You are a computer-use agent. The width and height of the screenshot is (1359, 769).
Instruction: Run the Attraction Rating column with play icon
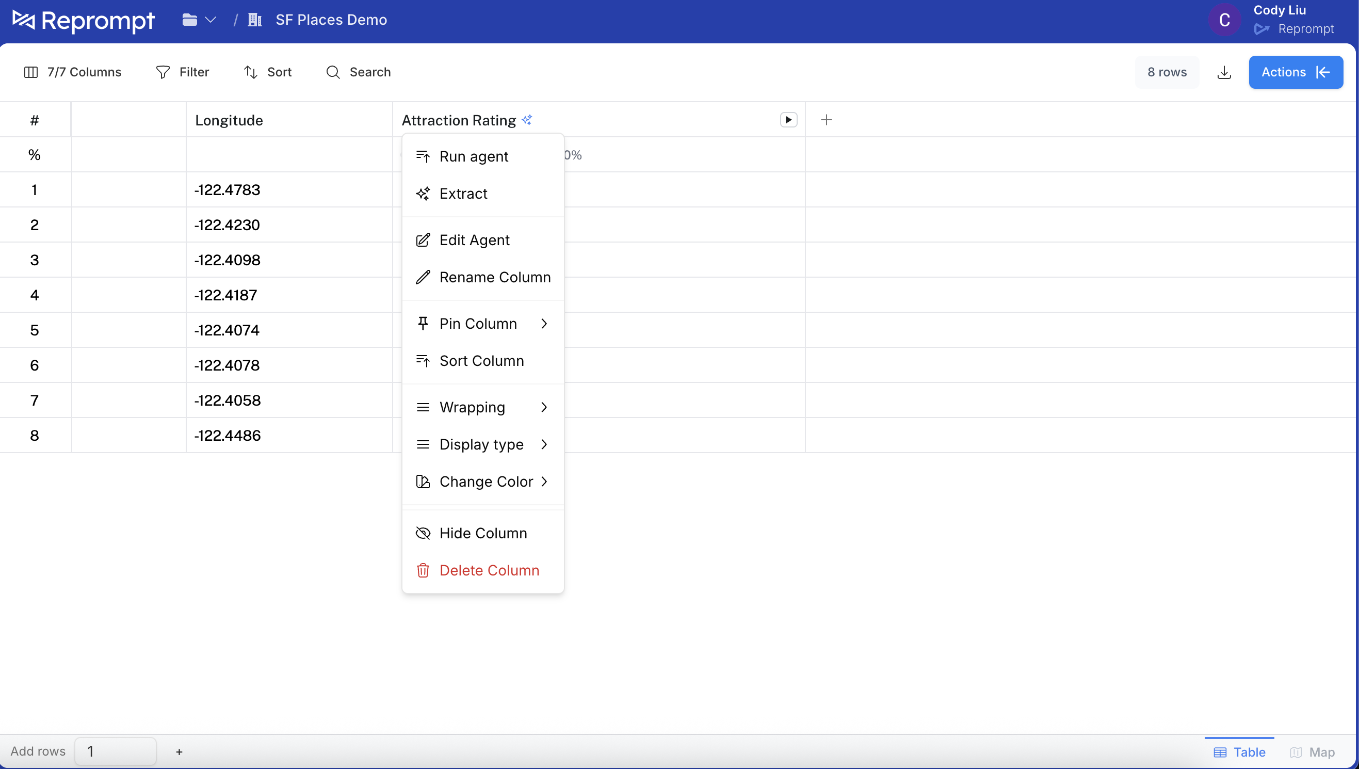[788, 119]
